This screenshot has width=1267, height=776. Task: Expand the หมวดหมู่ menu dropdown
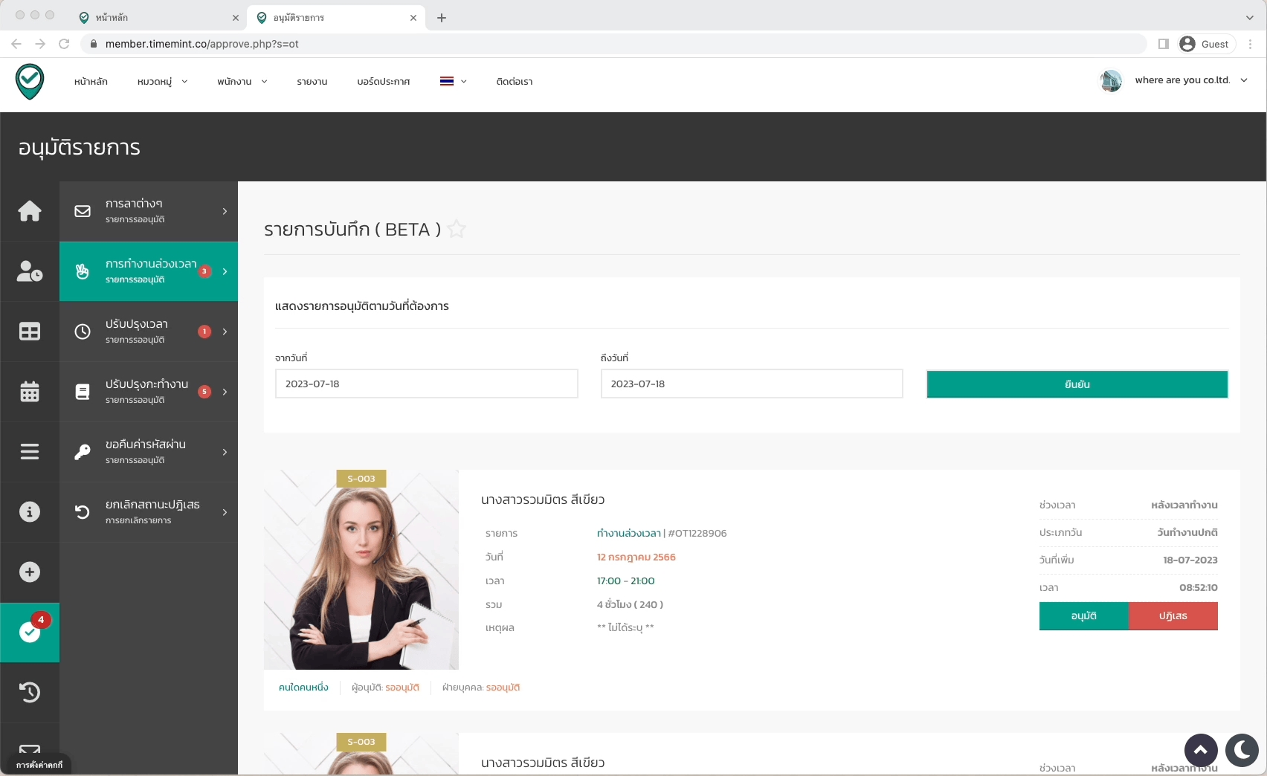click(162, 82)
